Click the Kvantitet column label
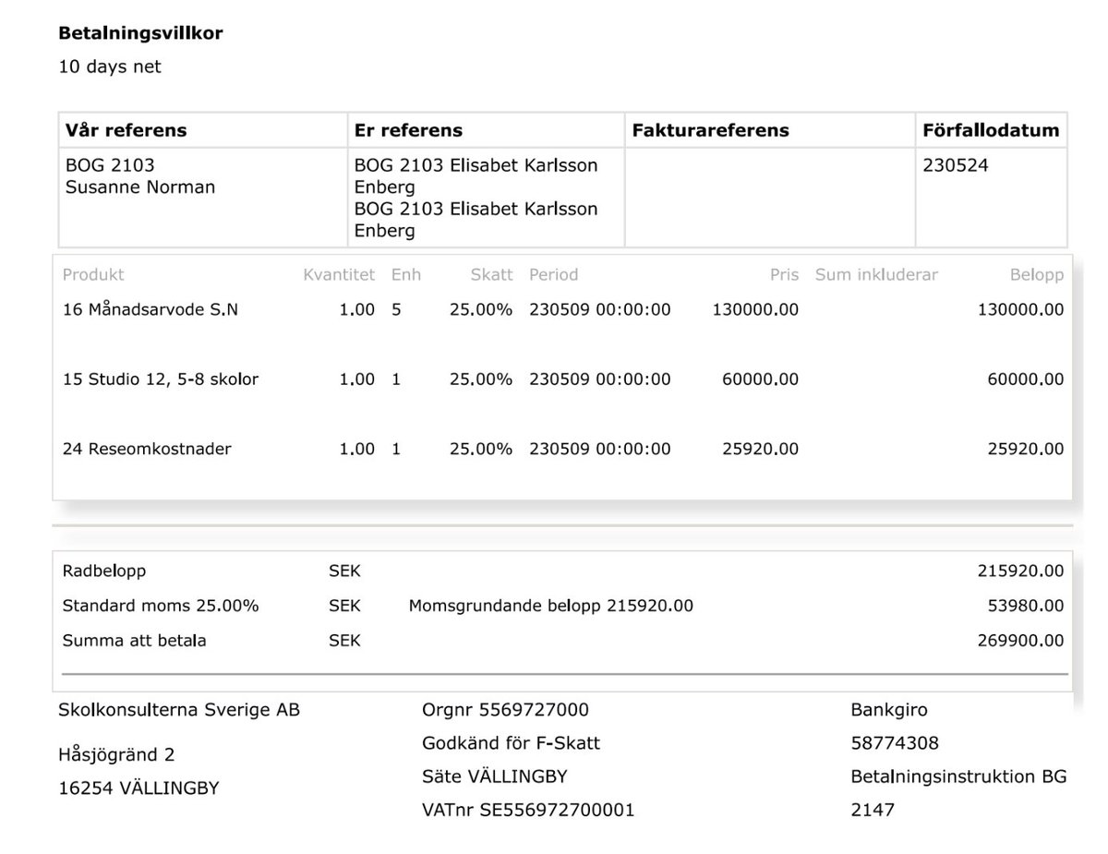 click(x=339, y=274)
